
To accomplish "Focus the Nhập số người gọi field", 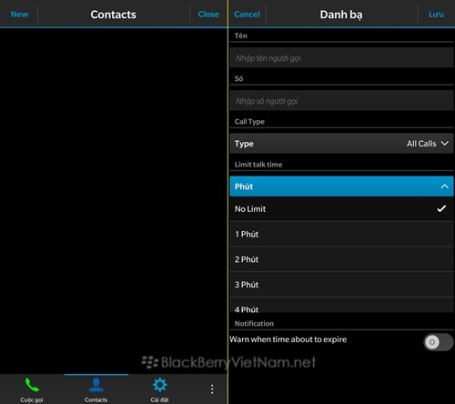I will [341, 101].
